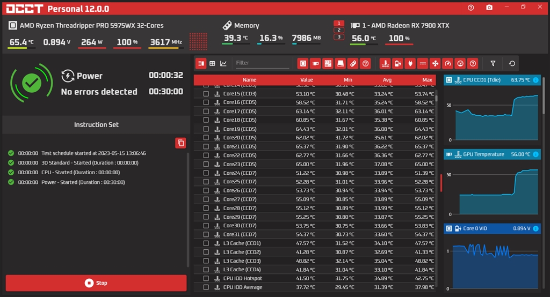This screenshot has height=297, width=550.
Task: Stop the running Power test
Action: [96, 283]
